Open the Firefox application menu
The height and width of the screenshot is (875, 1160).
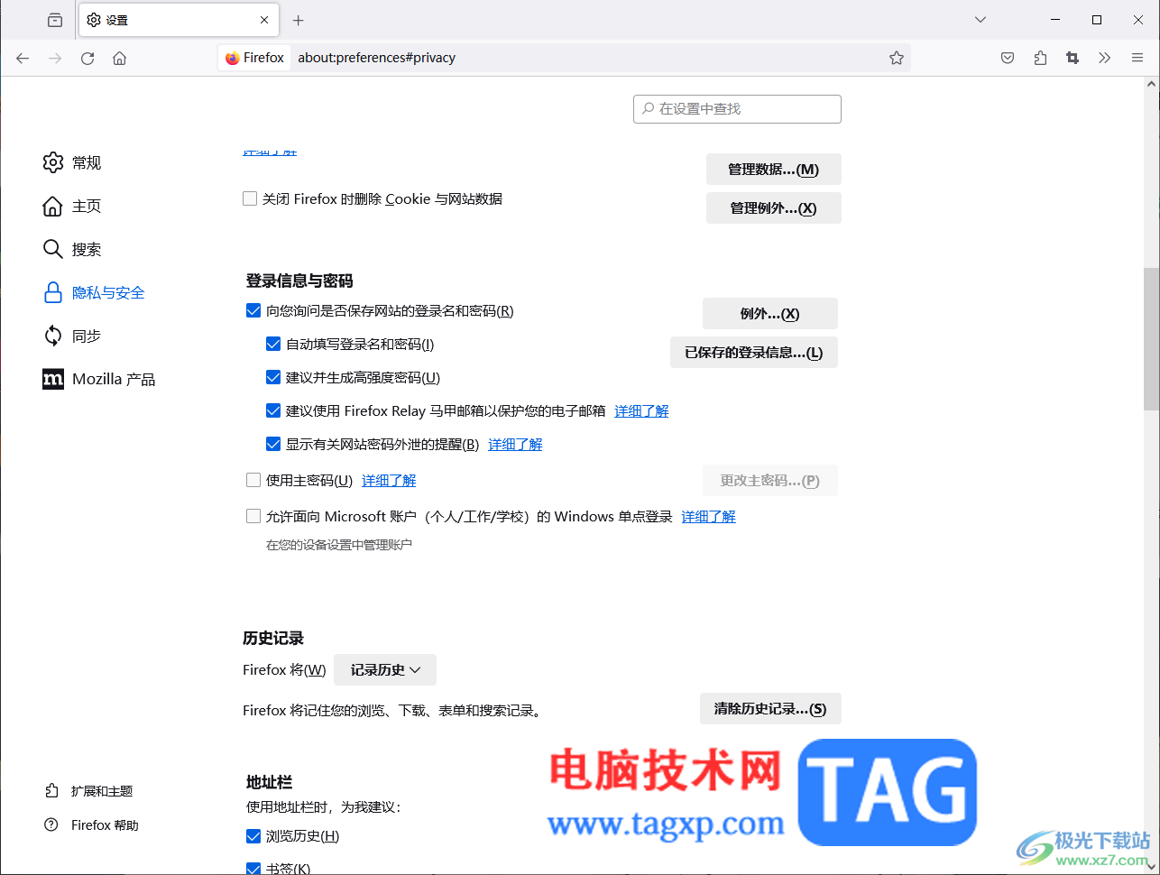point(1137,58)
